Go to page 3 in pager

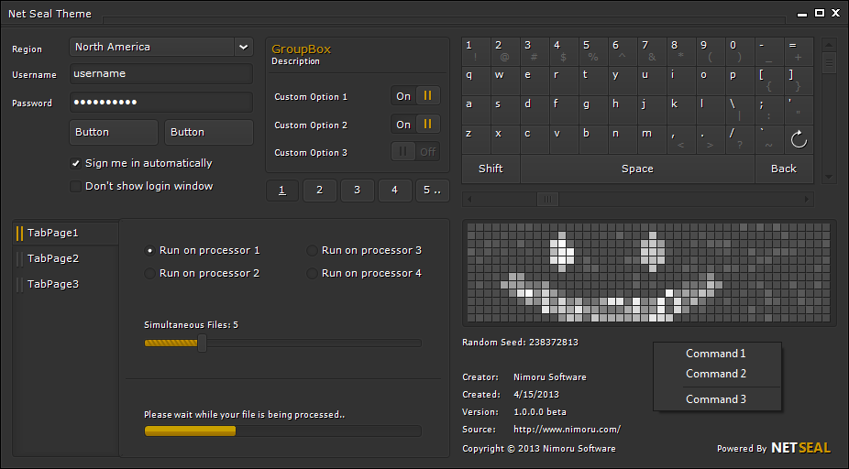357,191
